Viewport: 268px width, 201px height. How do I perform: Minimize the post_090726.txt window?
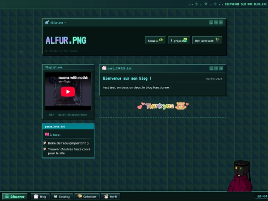[x=211, y=68]
